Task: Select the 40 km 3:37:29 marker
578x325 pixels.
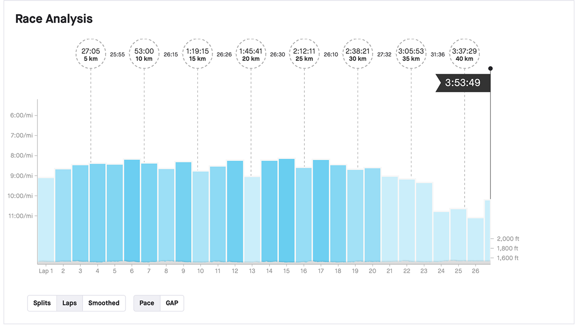Action: [x=465, y=54]
